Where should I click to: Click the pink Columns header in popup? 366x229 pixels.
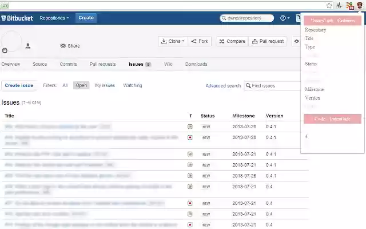(332, 21)
